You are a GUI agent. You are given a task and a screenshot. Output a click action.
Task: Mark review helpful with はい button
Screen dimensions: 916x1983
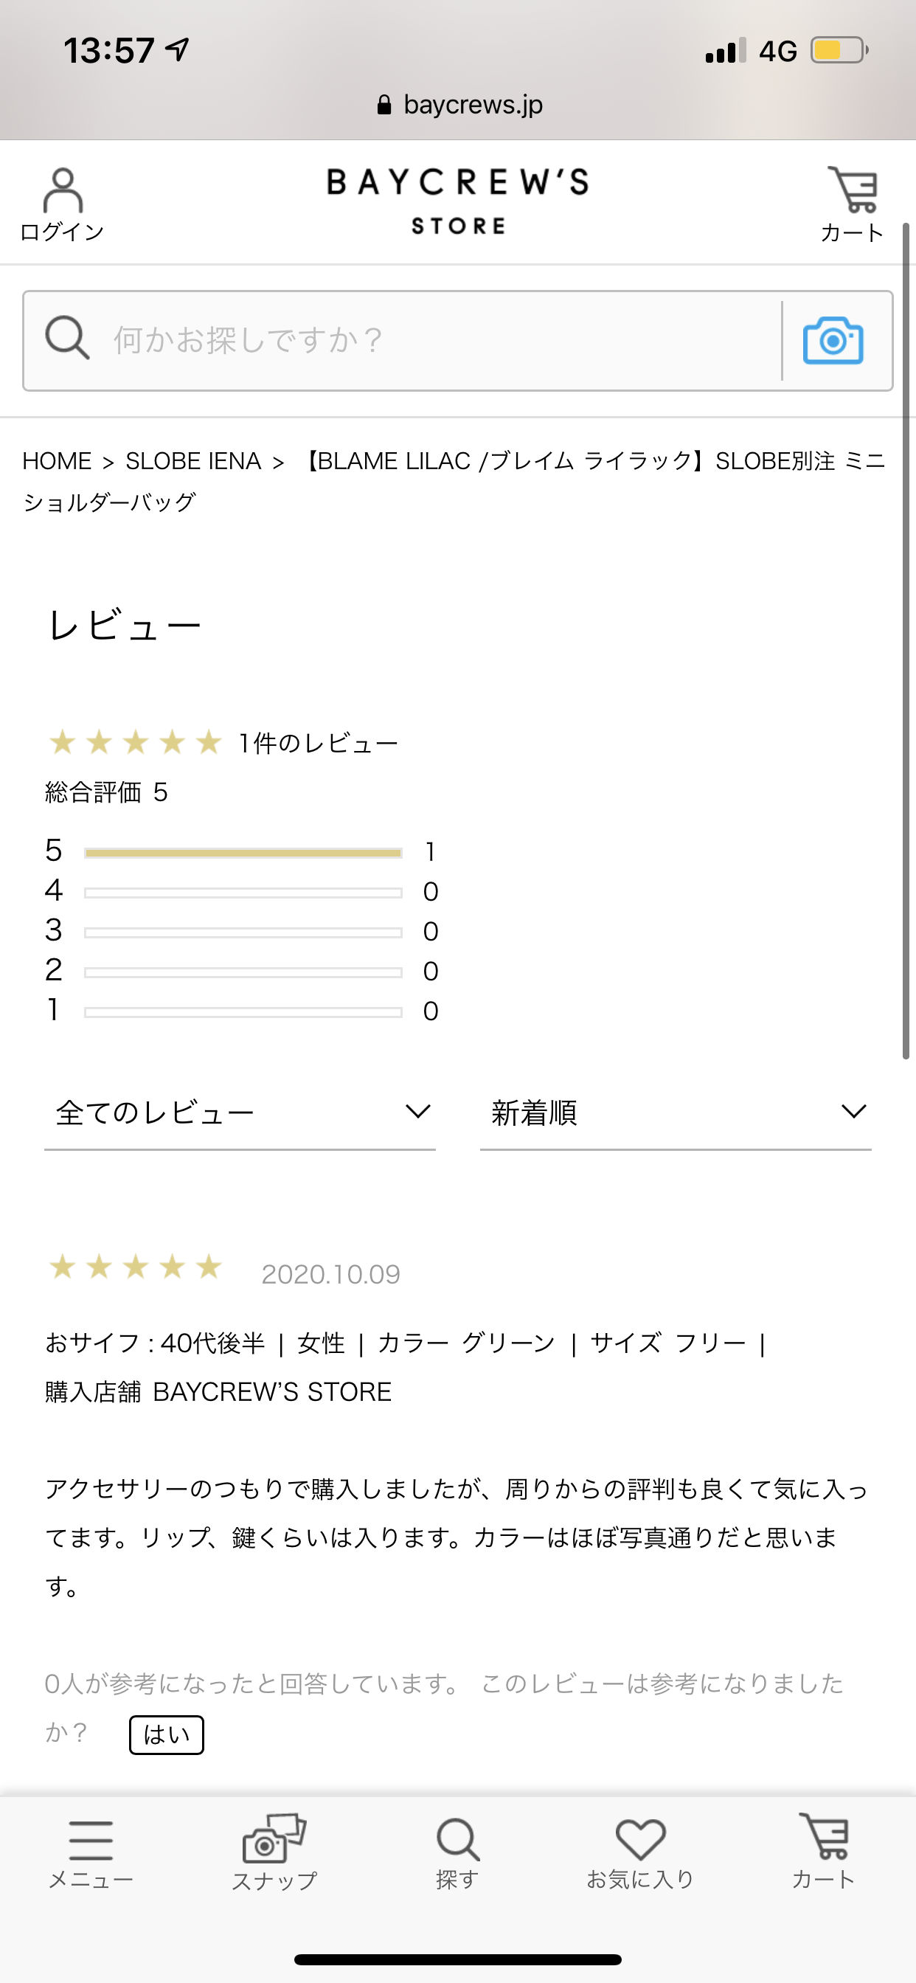[x=166, y=1735]
